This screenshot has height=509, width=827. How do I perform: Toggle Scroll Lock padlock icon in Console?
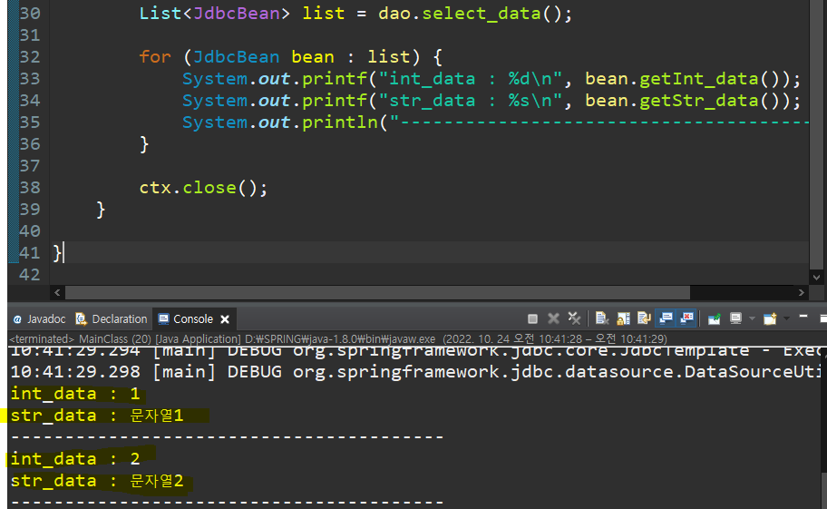pos(623,318)
